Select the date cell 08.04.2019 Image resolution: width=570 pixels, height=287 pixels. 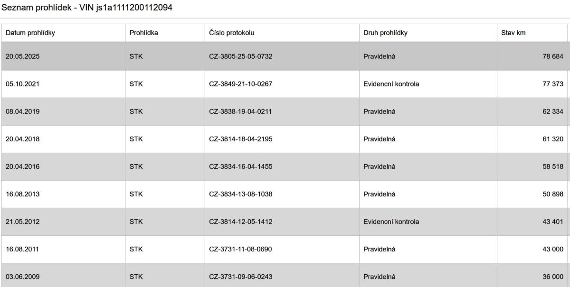pyautogui.click(x=22, y=111)
